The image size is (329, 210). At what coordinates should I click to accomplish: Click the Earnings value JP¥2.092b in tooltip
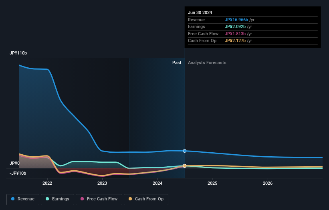click(235, 26)
